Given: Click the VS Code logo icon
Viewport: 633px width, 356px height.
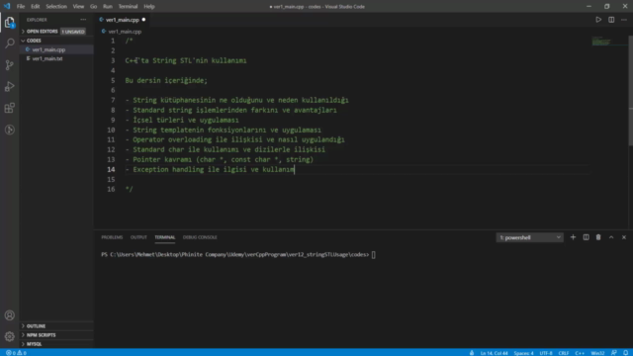Looking at the screenshot, I should click(7, 6).
